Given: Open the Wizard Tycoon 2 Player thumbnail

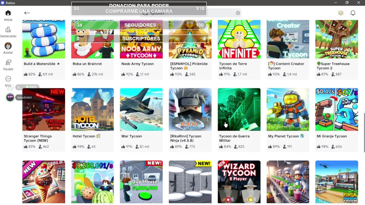Looking at the screenshot, I should coord(239,182).
